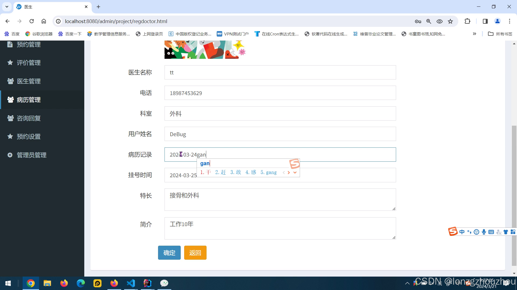This screenshot has height=290, width=517.
Task: Expand the Sogou candidate list chevron
Action: click(x=295, y=172)
